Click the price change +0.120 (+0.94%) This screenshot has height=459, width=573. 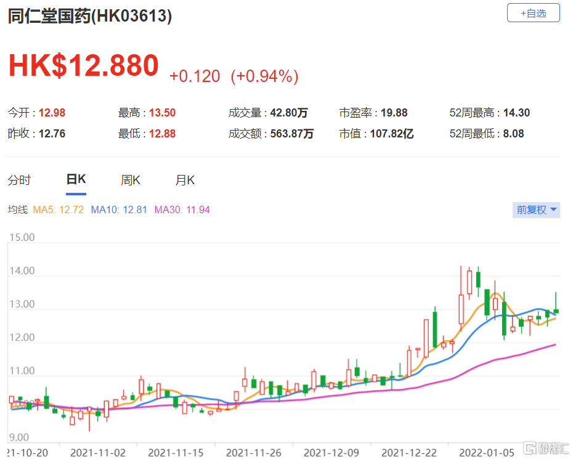pos(234,76)
